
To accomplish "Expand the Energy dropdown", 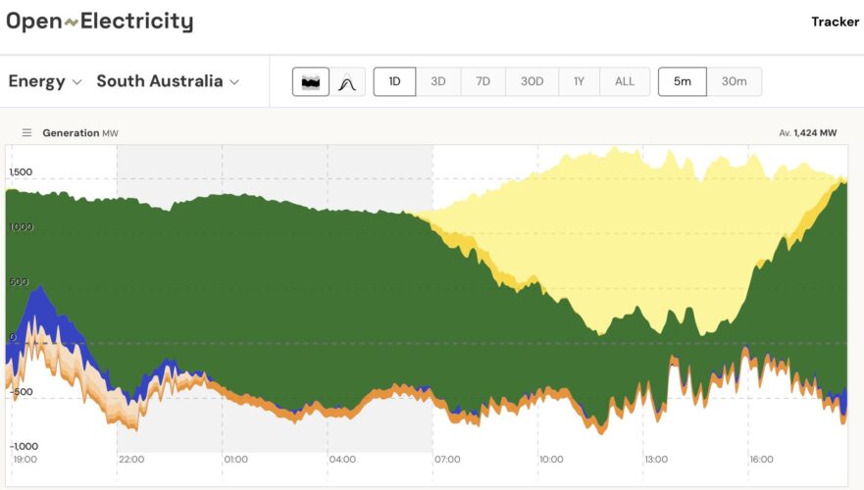I will [x=45, y=81].
